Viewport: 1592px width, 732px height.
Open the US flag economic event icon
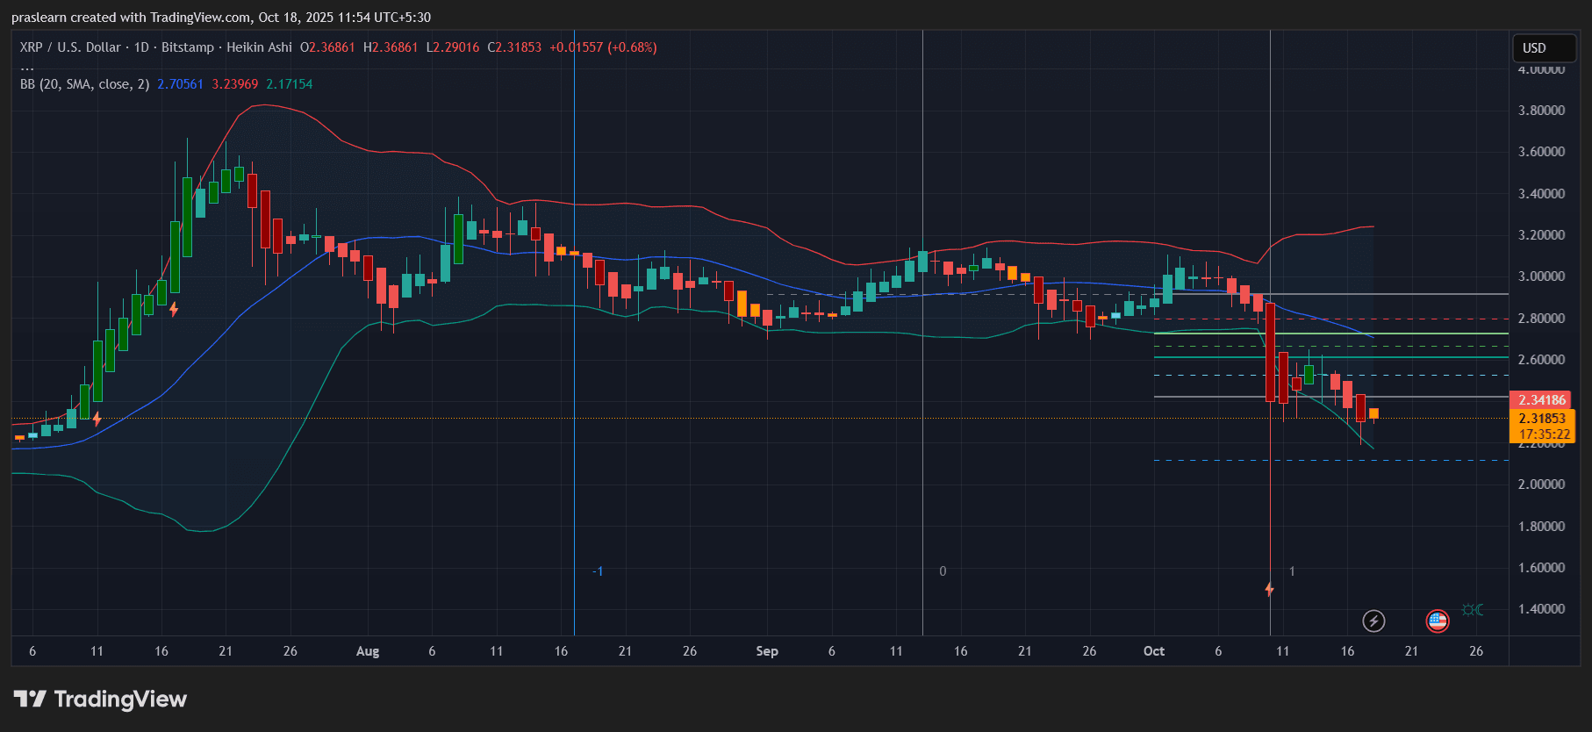click(1437, 621)
